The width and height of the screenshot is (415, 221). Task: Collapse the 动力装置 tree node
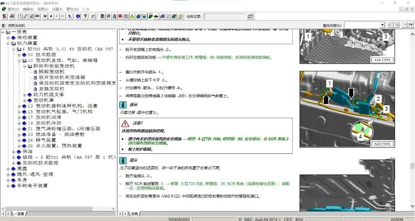pos(8,43)
